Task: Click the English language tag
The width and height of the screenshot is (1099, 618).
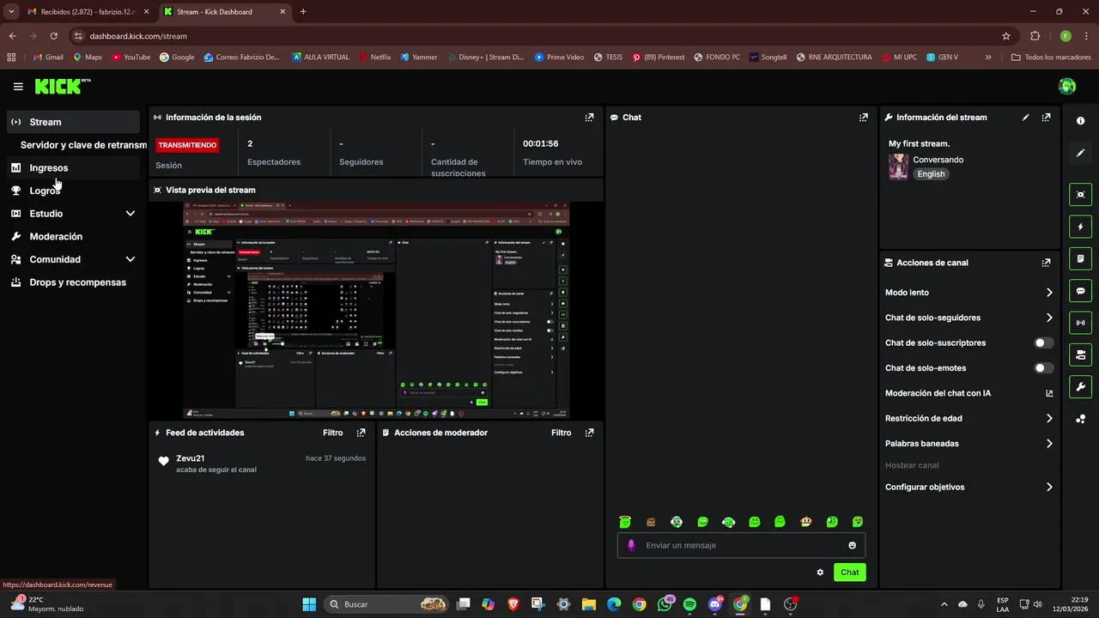Action: tap(931, 174)
